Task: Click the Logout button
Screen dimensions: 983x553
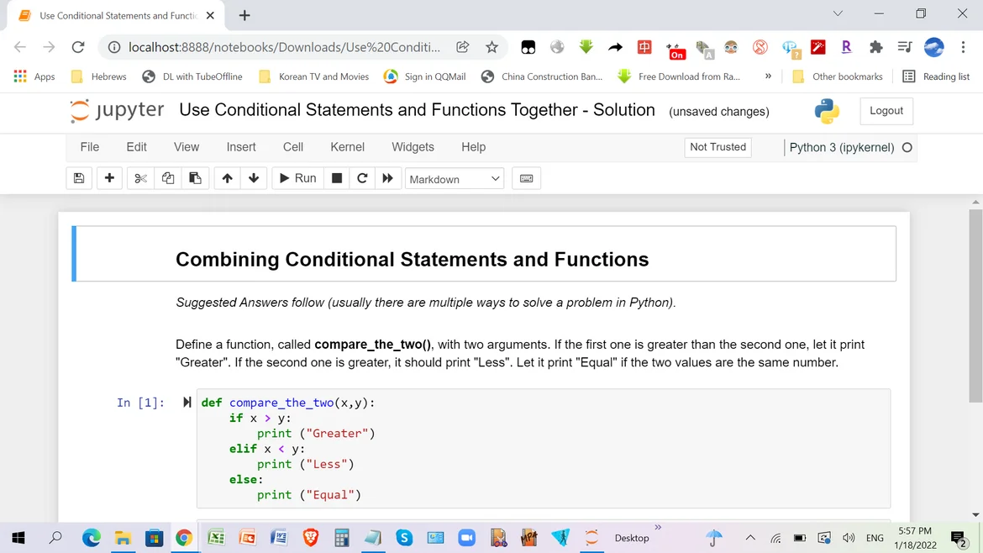Action: [x=886, y=111]
